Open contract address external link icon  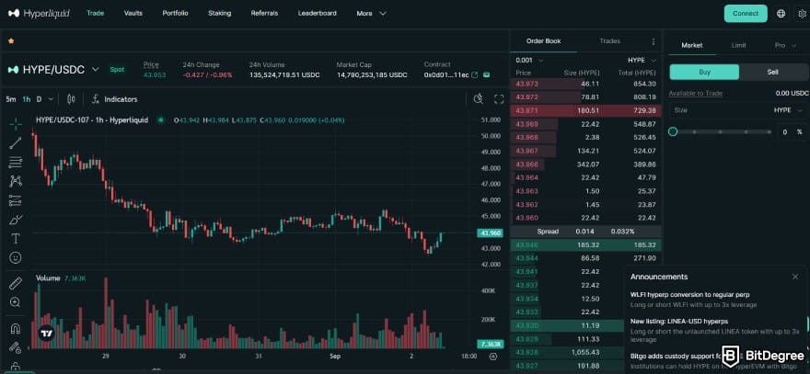pos(475,75)
